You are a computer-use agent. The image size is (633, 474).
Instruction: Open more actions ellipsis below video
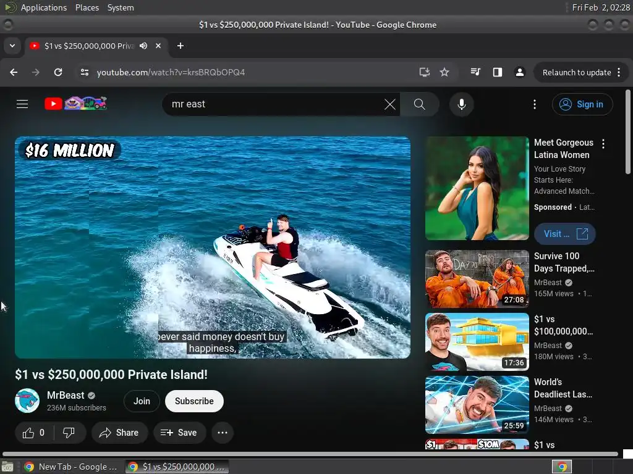(x=223, y=433)
